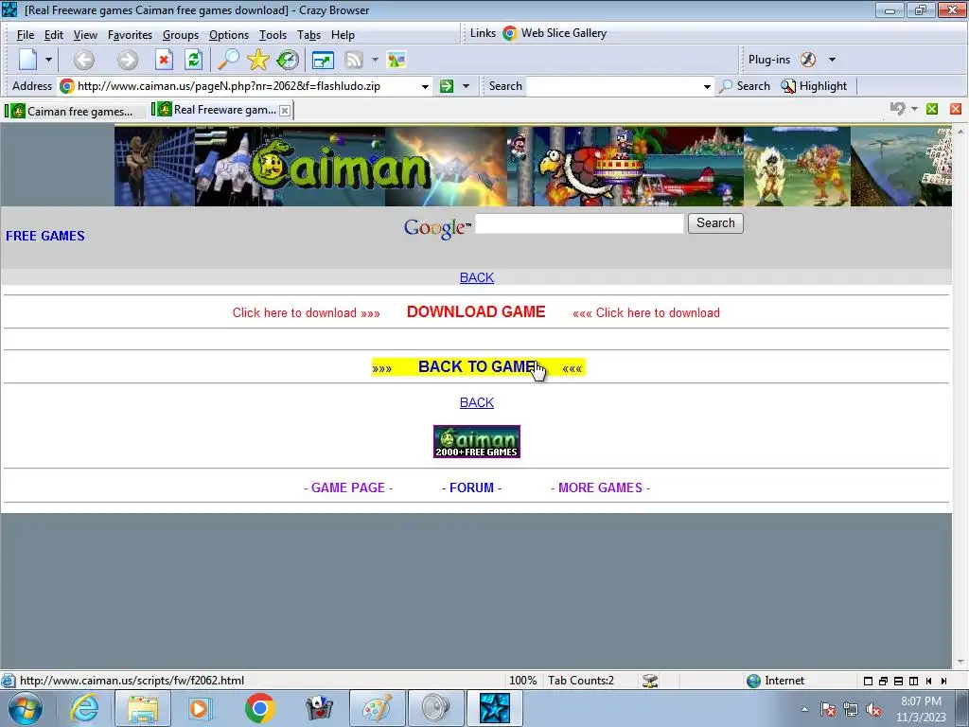Click the 100% zoom status entry
969x727 pixels.
coord(522,681)
